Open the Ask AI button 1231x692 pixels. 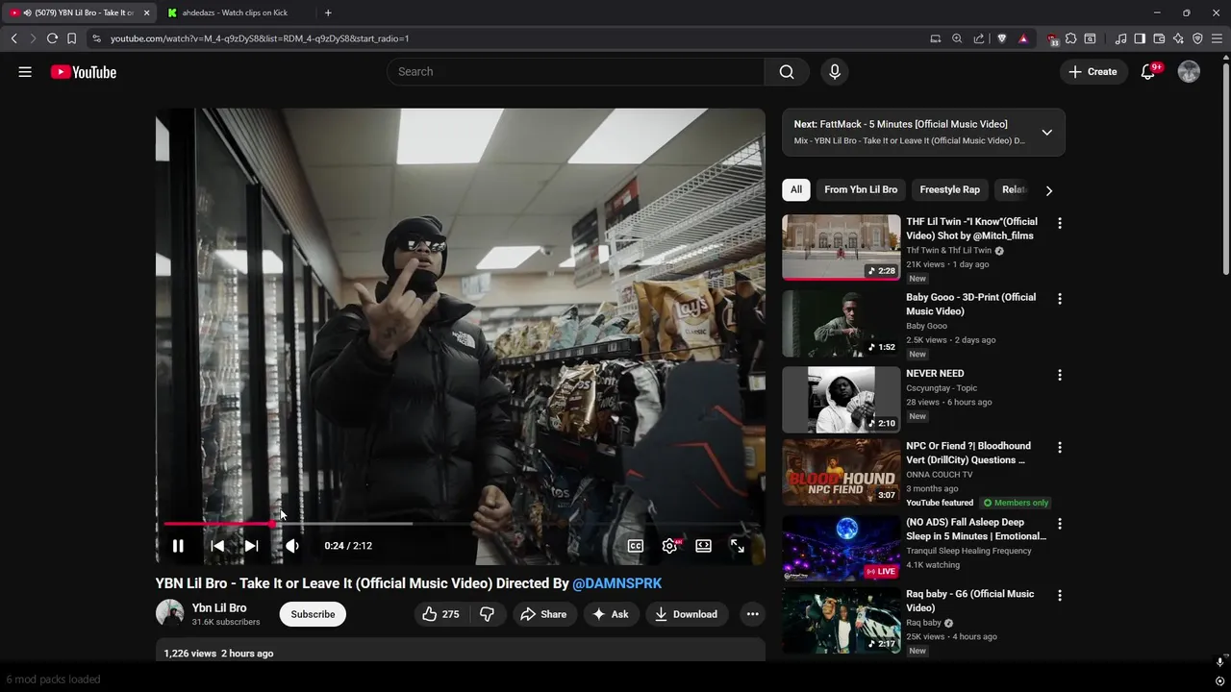pyautogui.click(x=611, y=614)
